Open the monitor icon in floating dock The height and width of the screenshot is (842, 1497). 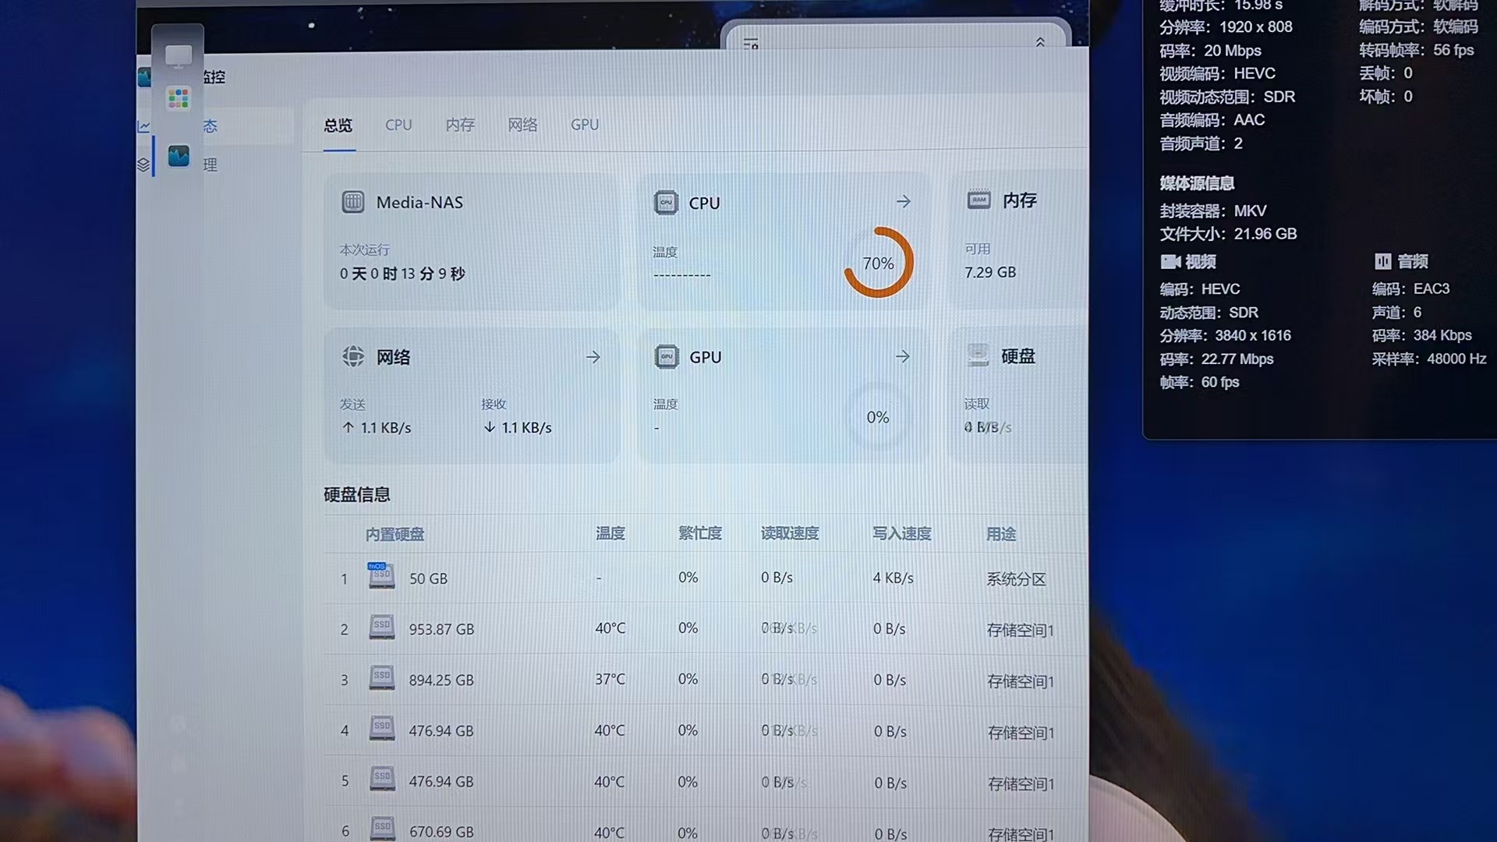tap(178, 55)
